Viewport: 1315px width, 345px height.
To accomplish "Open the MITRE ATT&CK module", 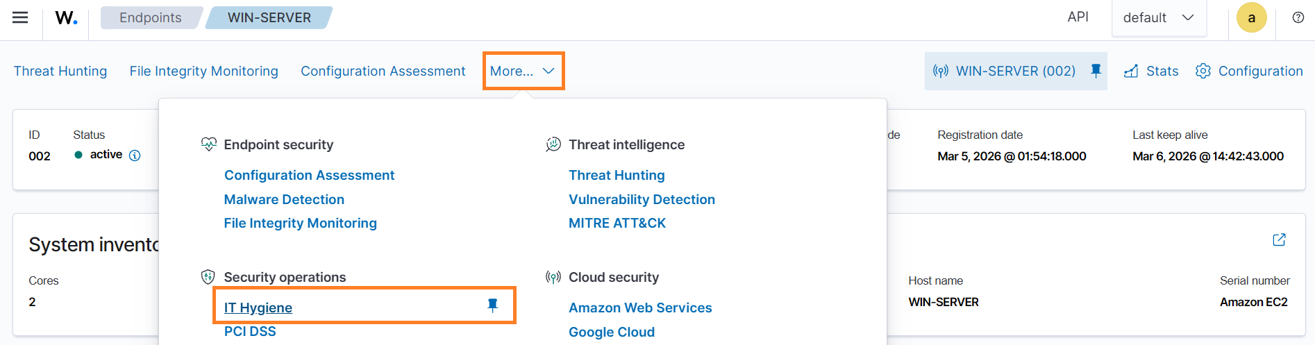I will [617, 223].
